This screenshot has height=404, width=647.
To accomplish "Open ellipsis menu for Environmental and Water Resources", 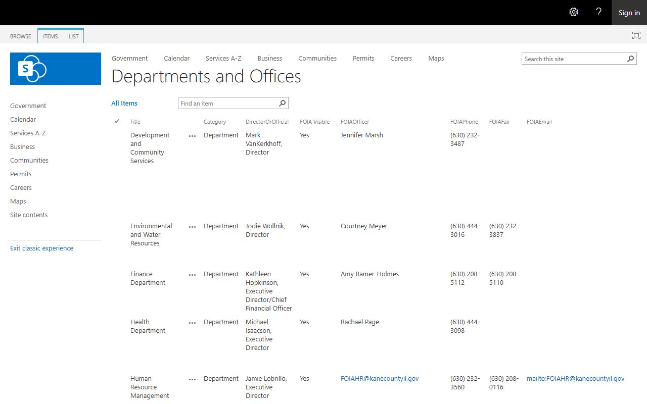I will pyautogui.click(x=192, y=227).
